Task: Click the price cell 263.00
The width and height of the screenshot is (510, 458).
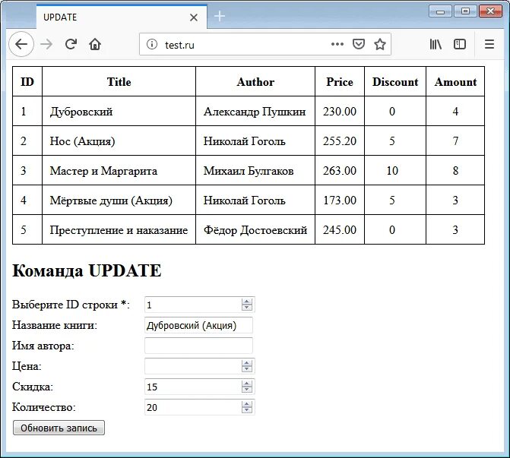Action: 340,170
